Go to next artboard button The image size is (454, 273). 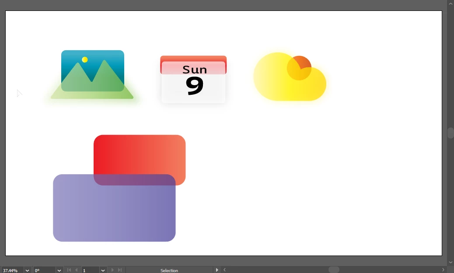(x=112, y=270)
